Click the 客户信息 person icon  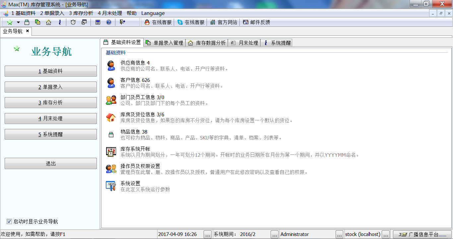[111, 83]
